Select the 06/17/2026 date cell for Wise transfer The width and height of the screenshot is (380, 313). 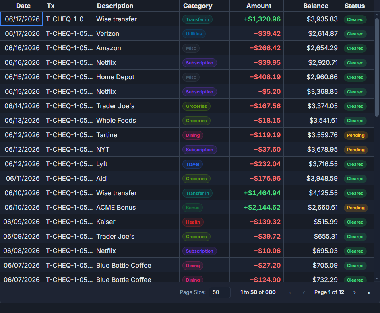click(21, 19)
